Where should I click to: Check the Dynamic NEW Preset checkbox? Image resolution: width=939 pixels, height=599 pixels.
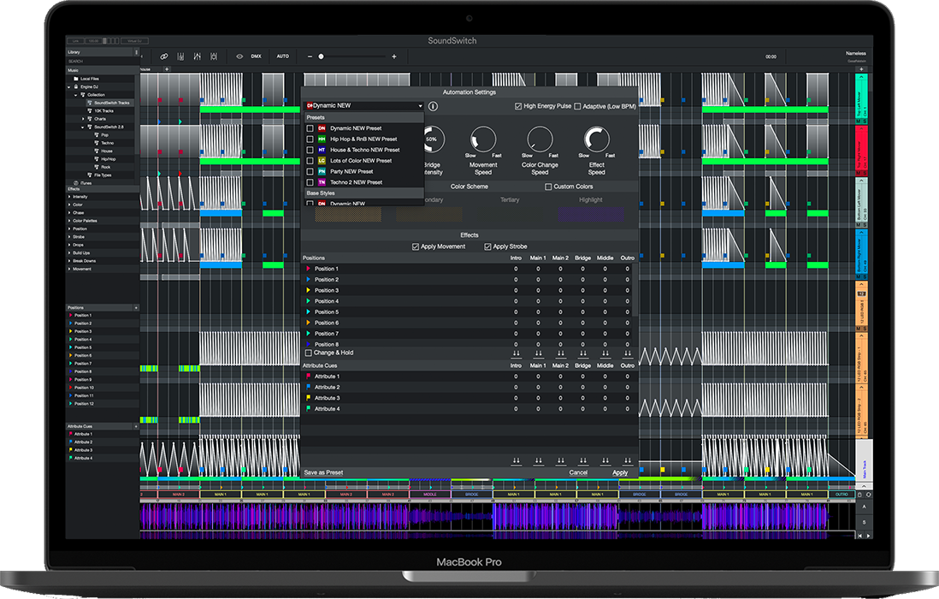[x=310, y=128]
